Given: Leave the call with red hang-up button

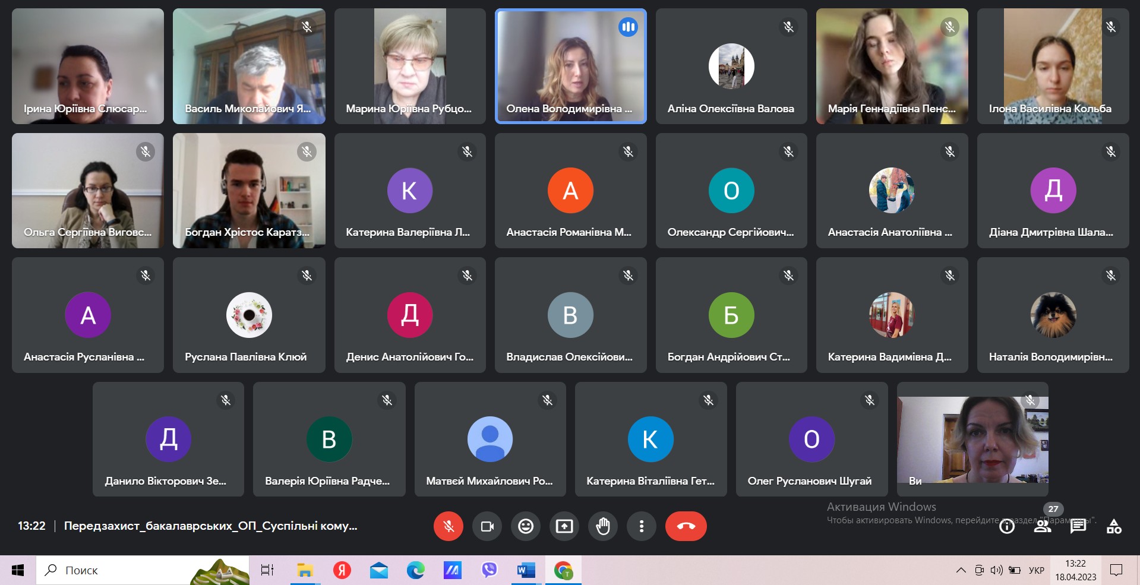Looking at the screenshot, I should [686, 526].
